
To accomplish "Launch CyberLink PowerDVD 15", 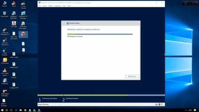I will tap(5, 31).
